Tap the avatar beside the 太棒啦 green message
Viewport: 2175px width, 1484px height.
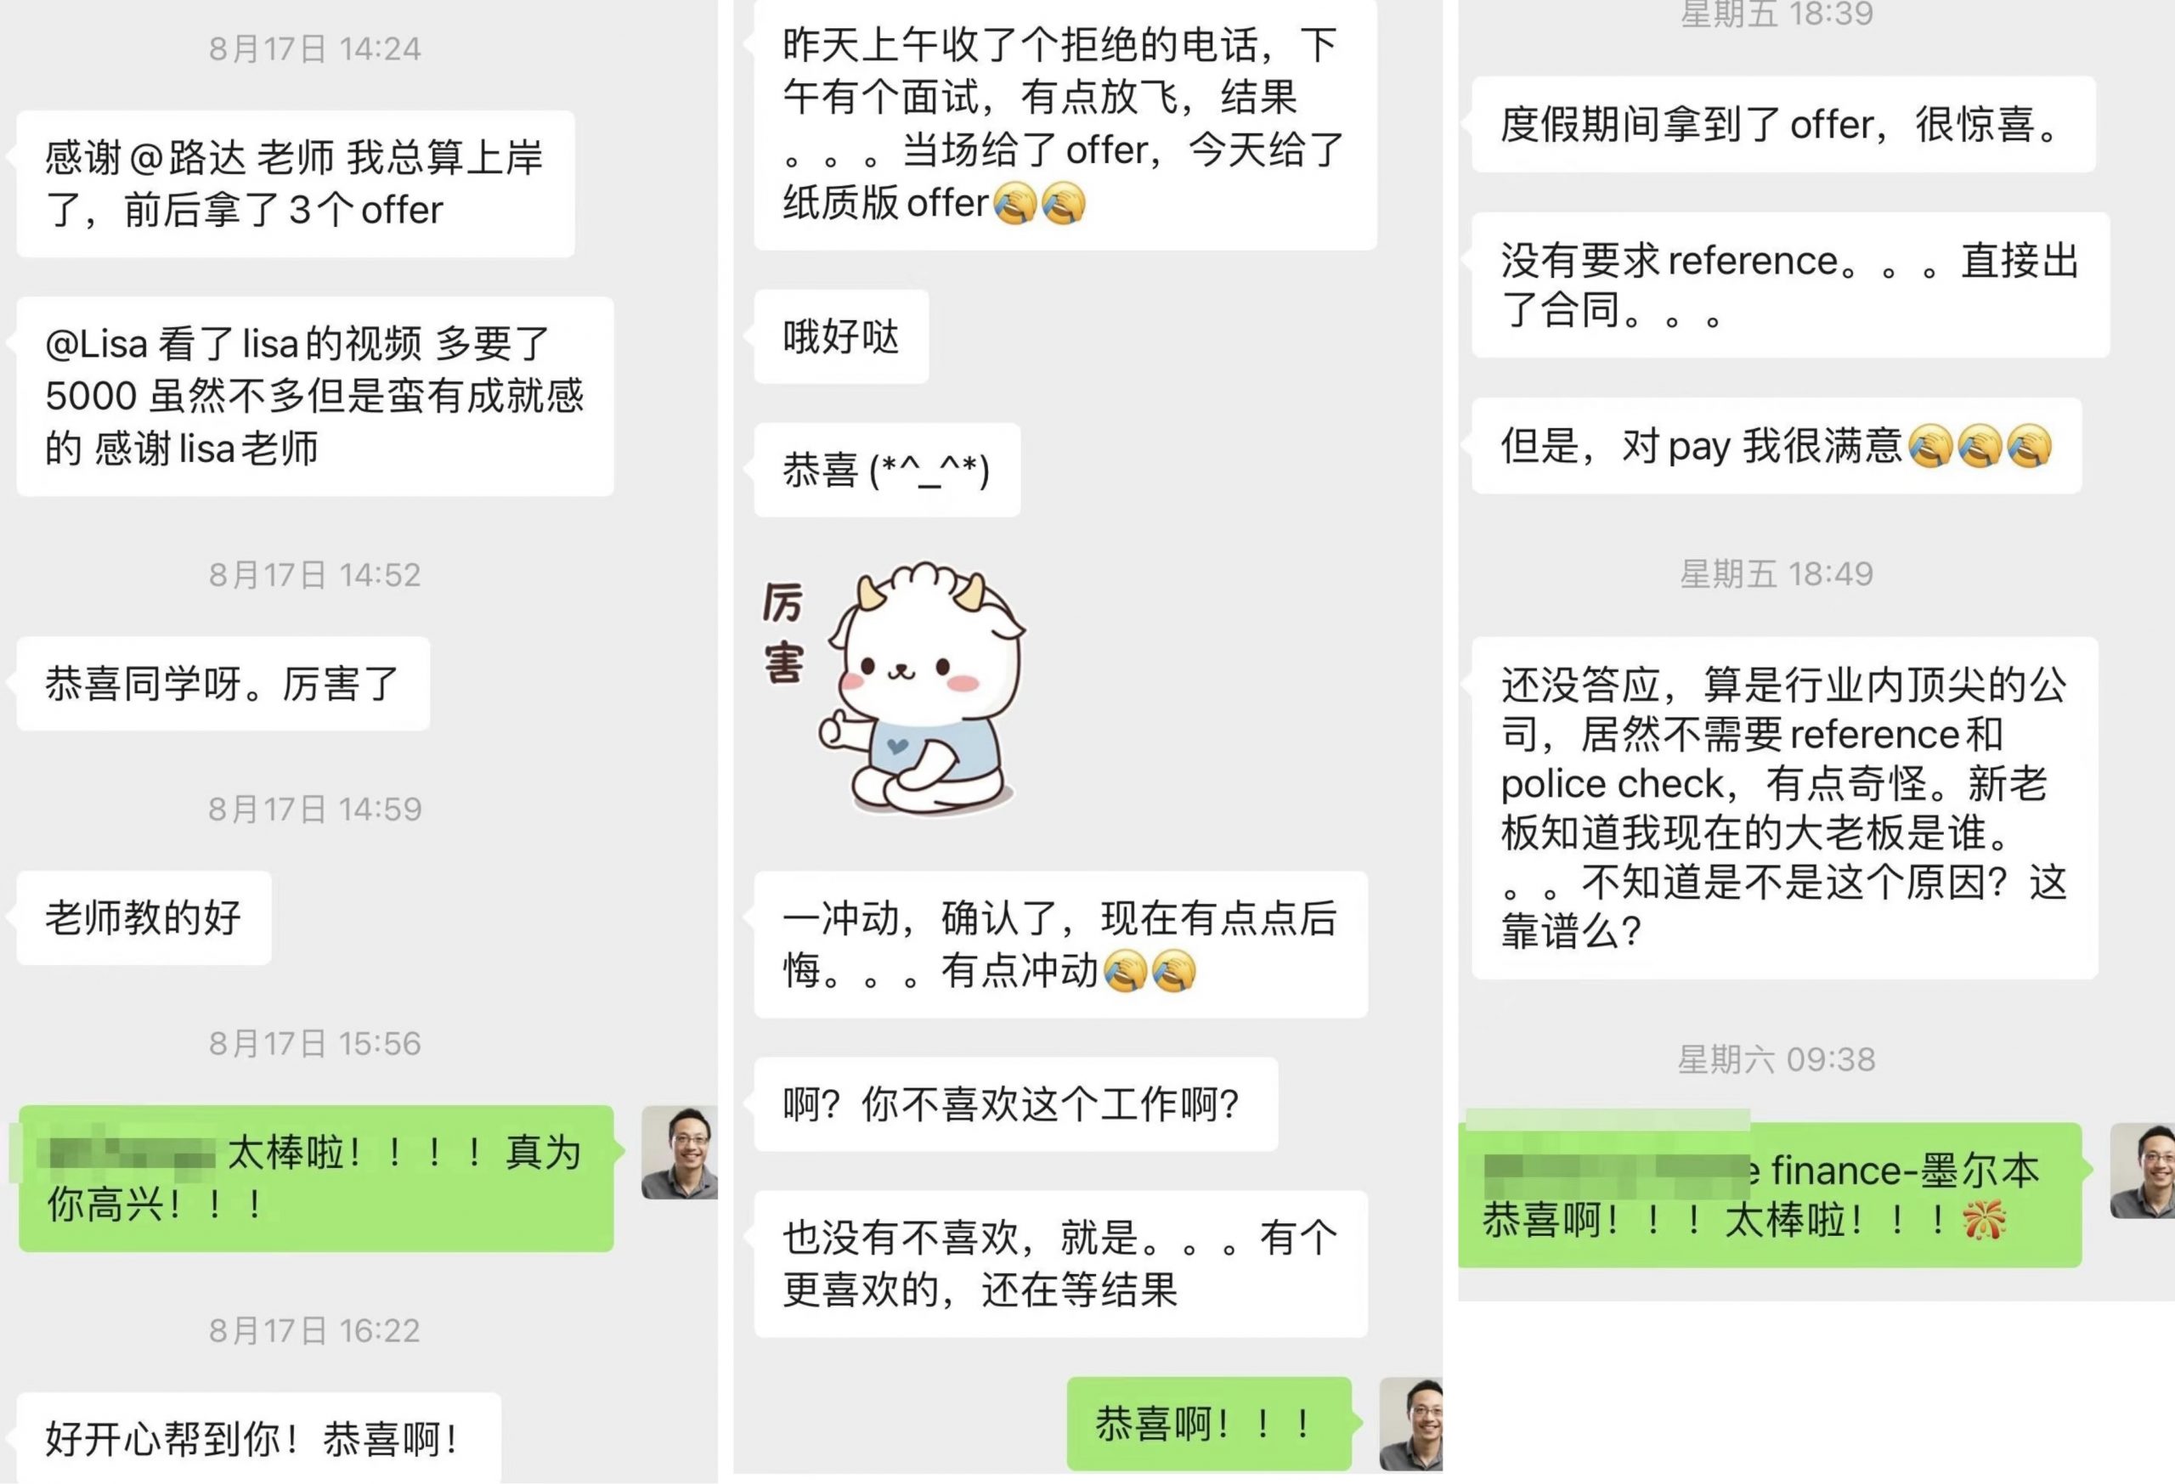tap(680, 1152)
